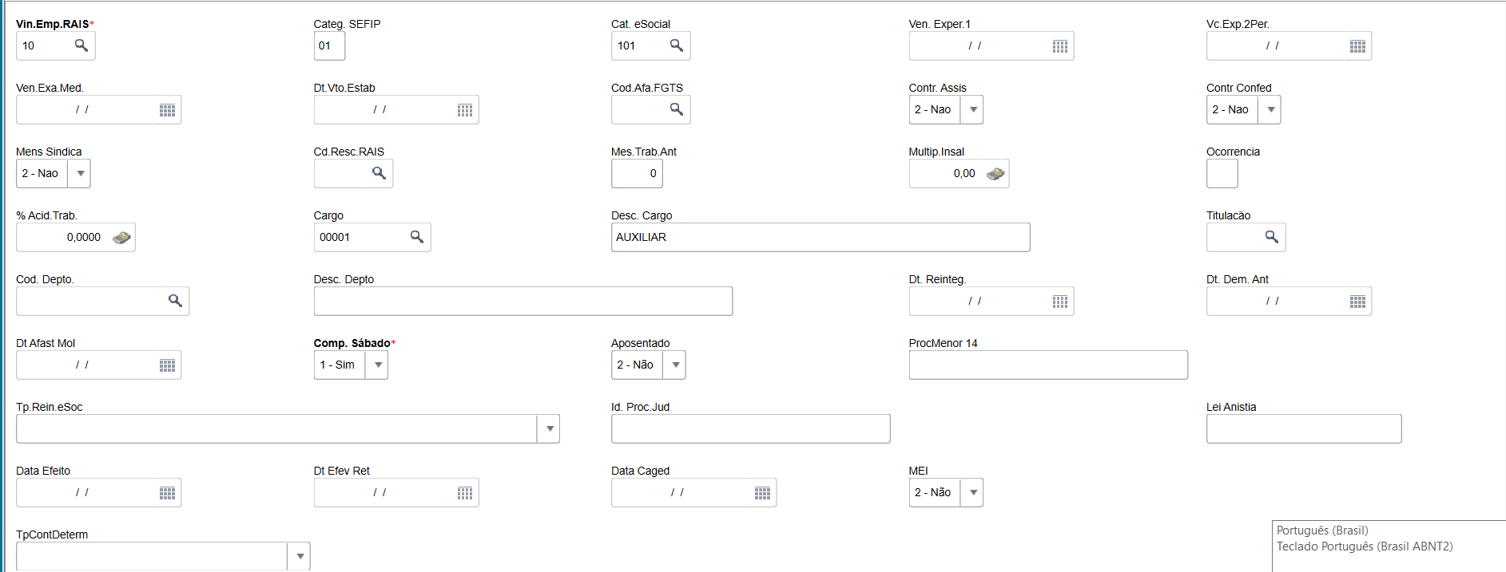Viewport: 1506px width, 572px height.
Task: Click the Ocorrencia input box
Action: point(1222,174)
